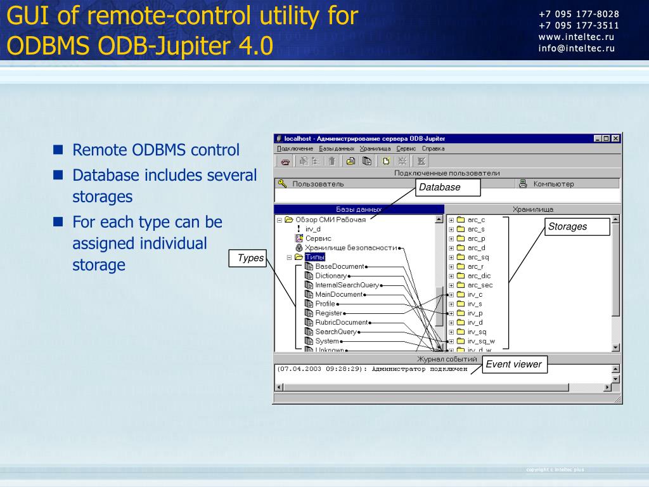Viewport: 649px width, 487px height.
Task: Click the database tree vertical scrollbar thumb
Action: point(439,306)
